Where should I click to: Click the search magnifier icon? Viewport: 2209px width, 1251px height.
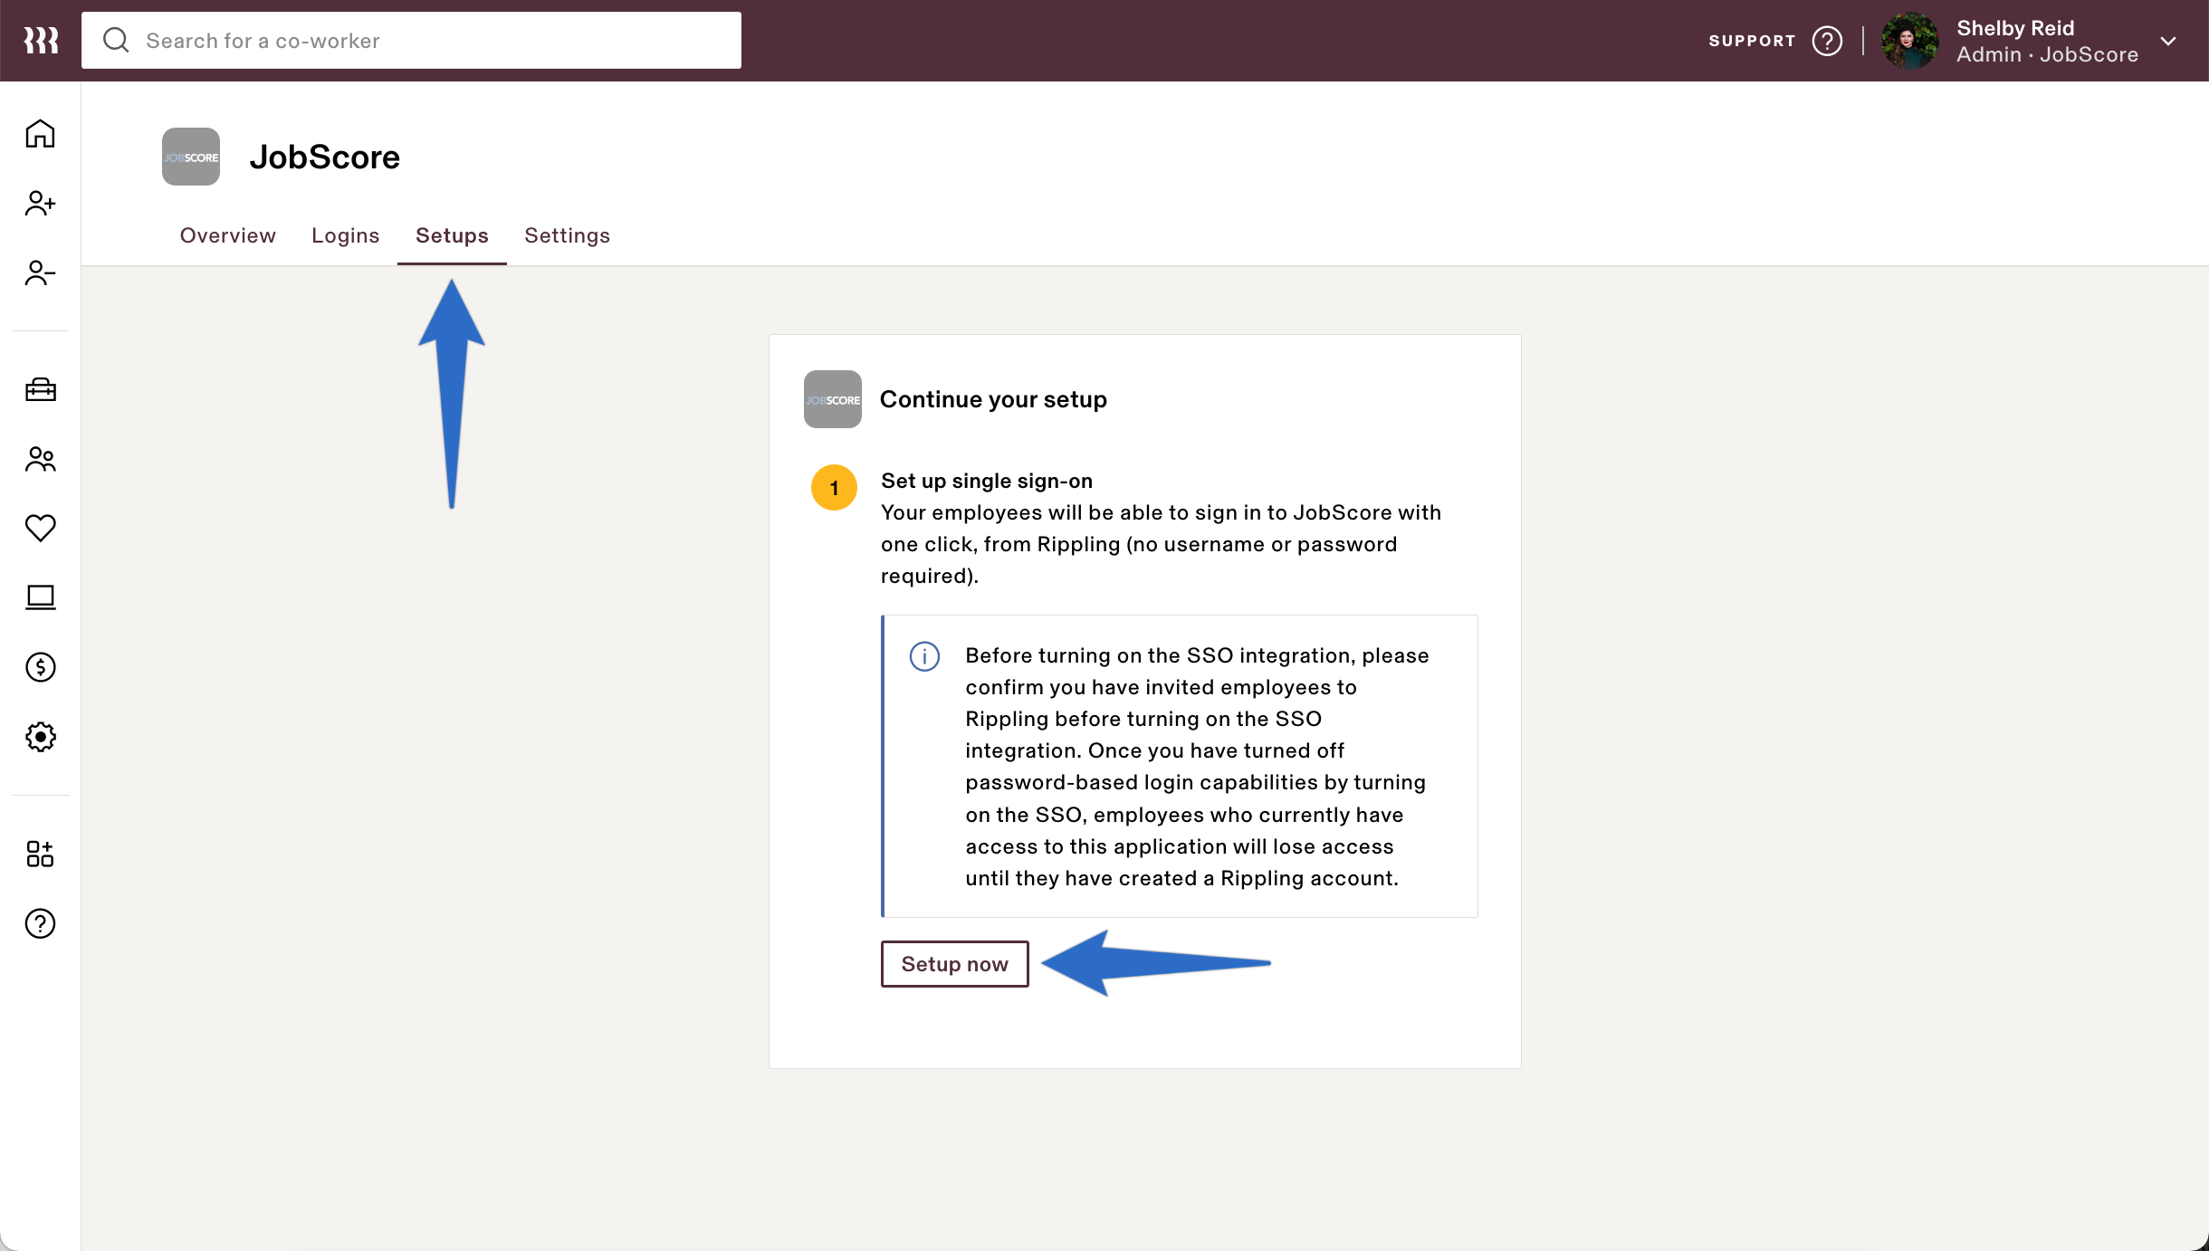[x=116, y=40]
